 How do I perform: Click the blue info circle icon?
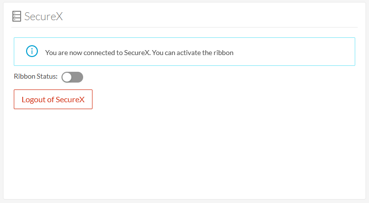tap(32, 51)
